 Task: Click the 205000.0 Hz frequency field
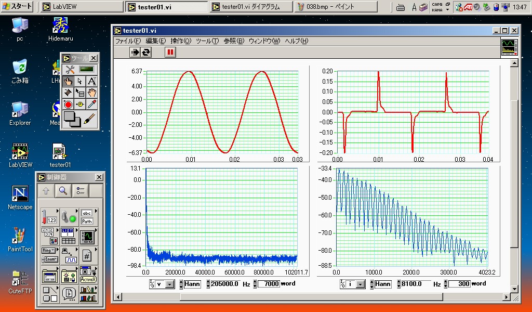223,284
